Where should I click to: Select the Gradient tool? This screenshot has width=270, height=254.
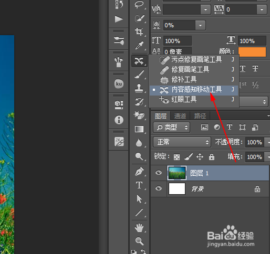139,129
